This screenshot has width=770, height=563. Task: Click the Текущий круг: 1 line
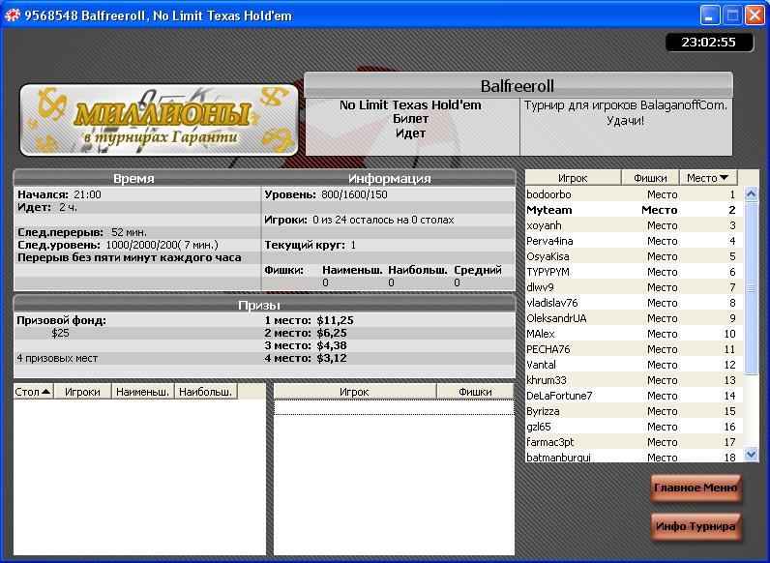click(310, 245)
